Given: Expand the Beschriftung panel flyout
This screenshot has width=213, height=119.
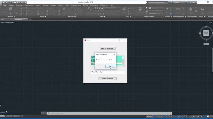Looking at the screenshot, I should [x=73, y=16].
